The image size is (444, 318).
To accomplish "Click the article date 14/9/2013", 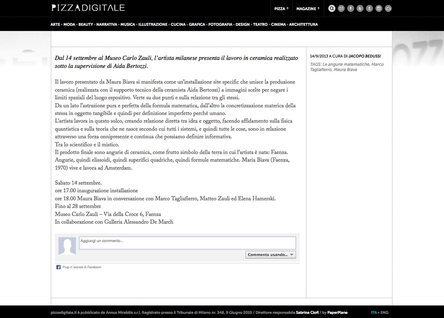I will tap(319, 56).
